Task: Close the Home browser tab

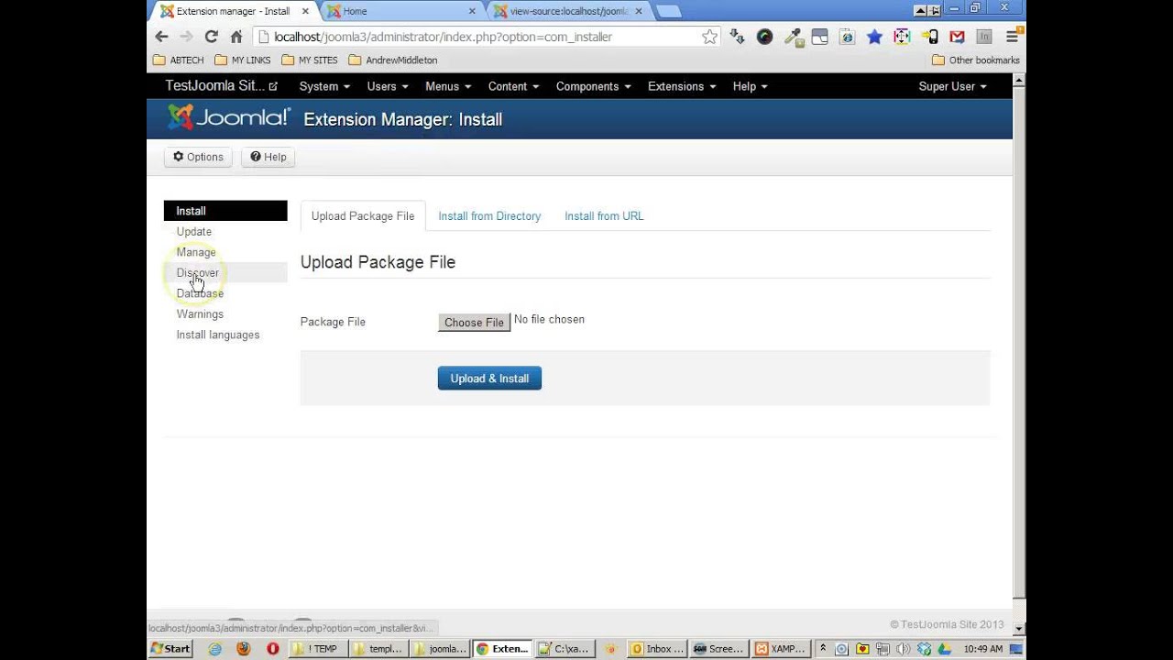Action: [472, 11]
